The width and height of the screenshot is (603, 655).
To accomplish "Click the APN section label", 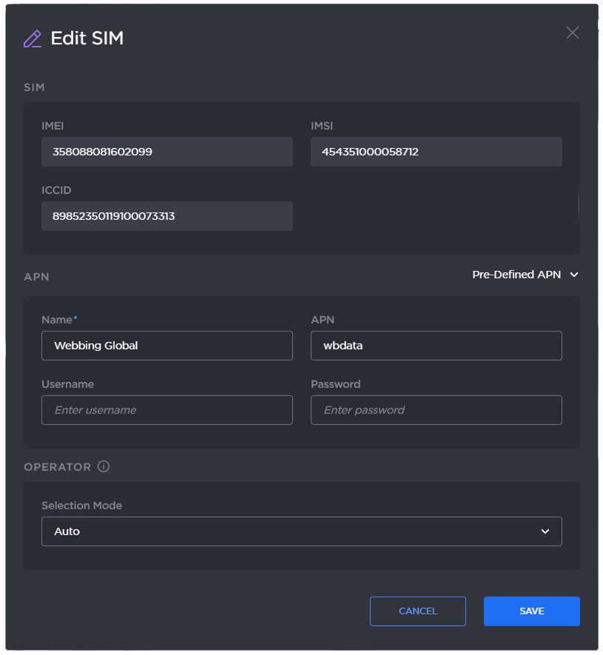I will 36,277.
